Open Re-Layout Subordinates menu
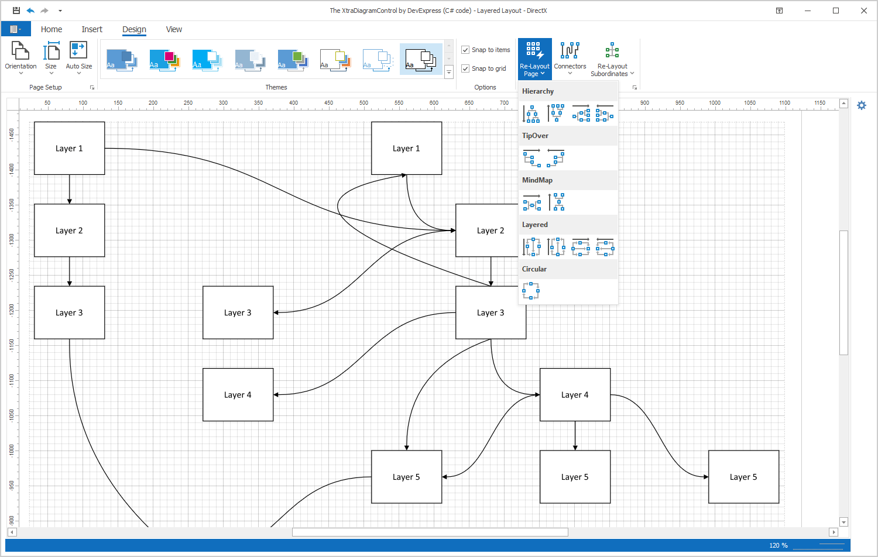The width and height of the screenshot is (878, 557). (x=612, y=59)
